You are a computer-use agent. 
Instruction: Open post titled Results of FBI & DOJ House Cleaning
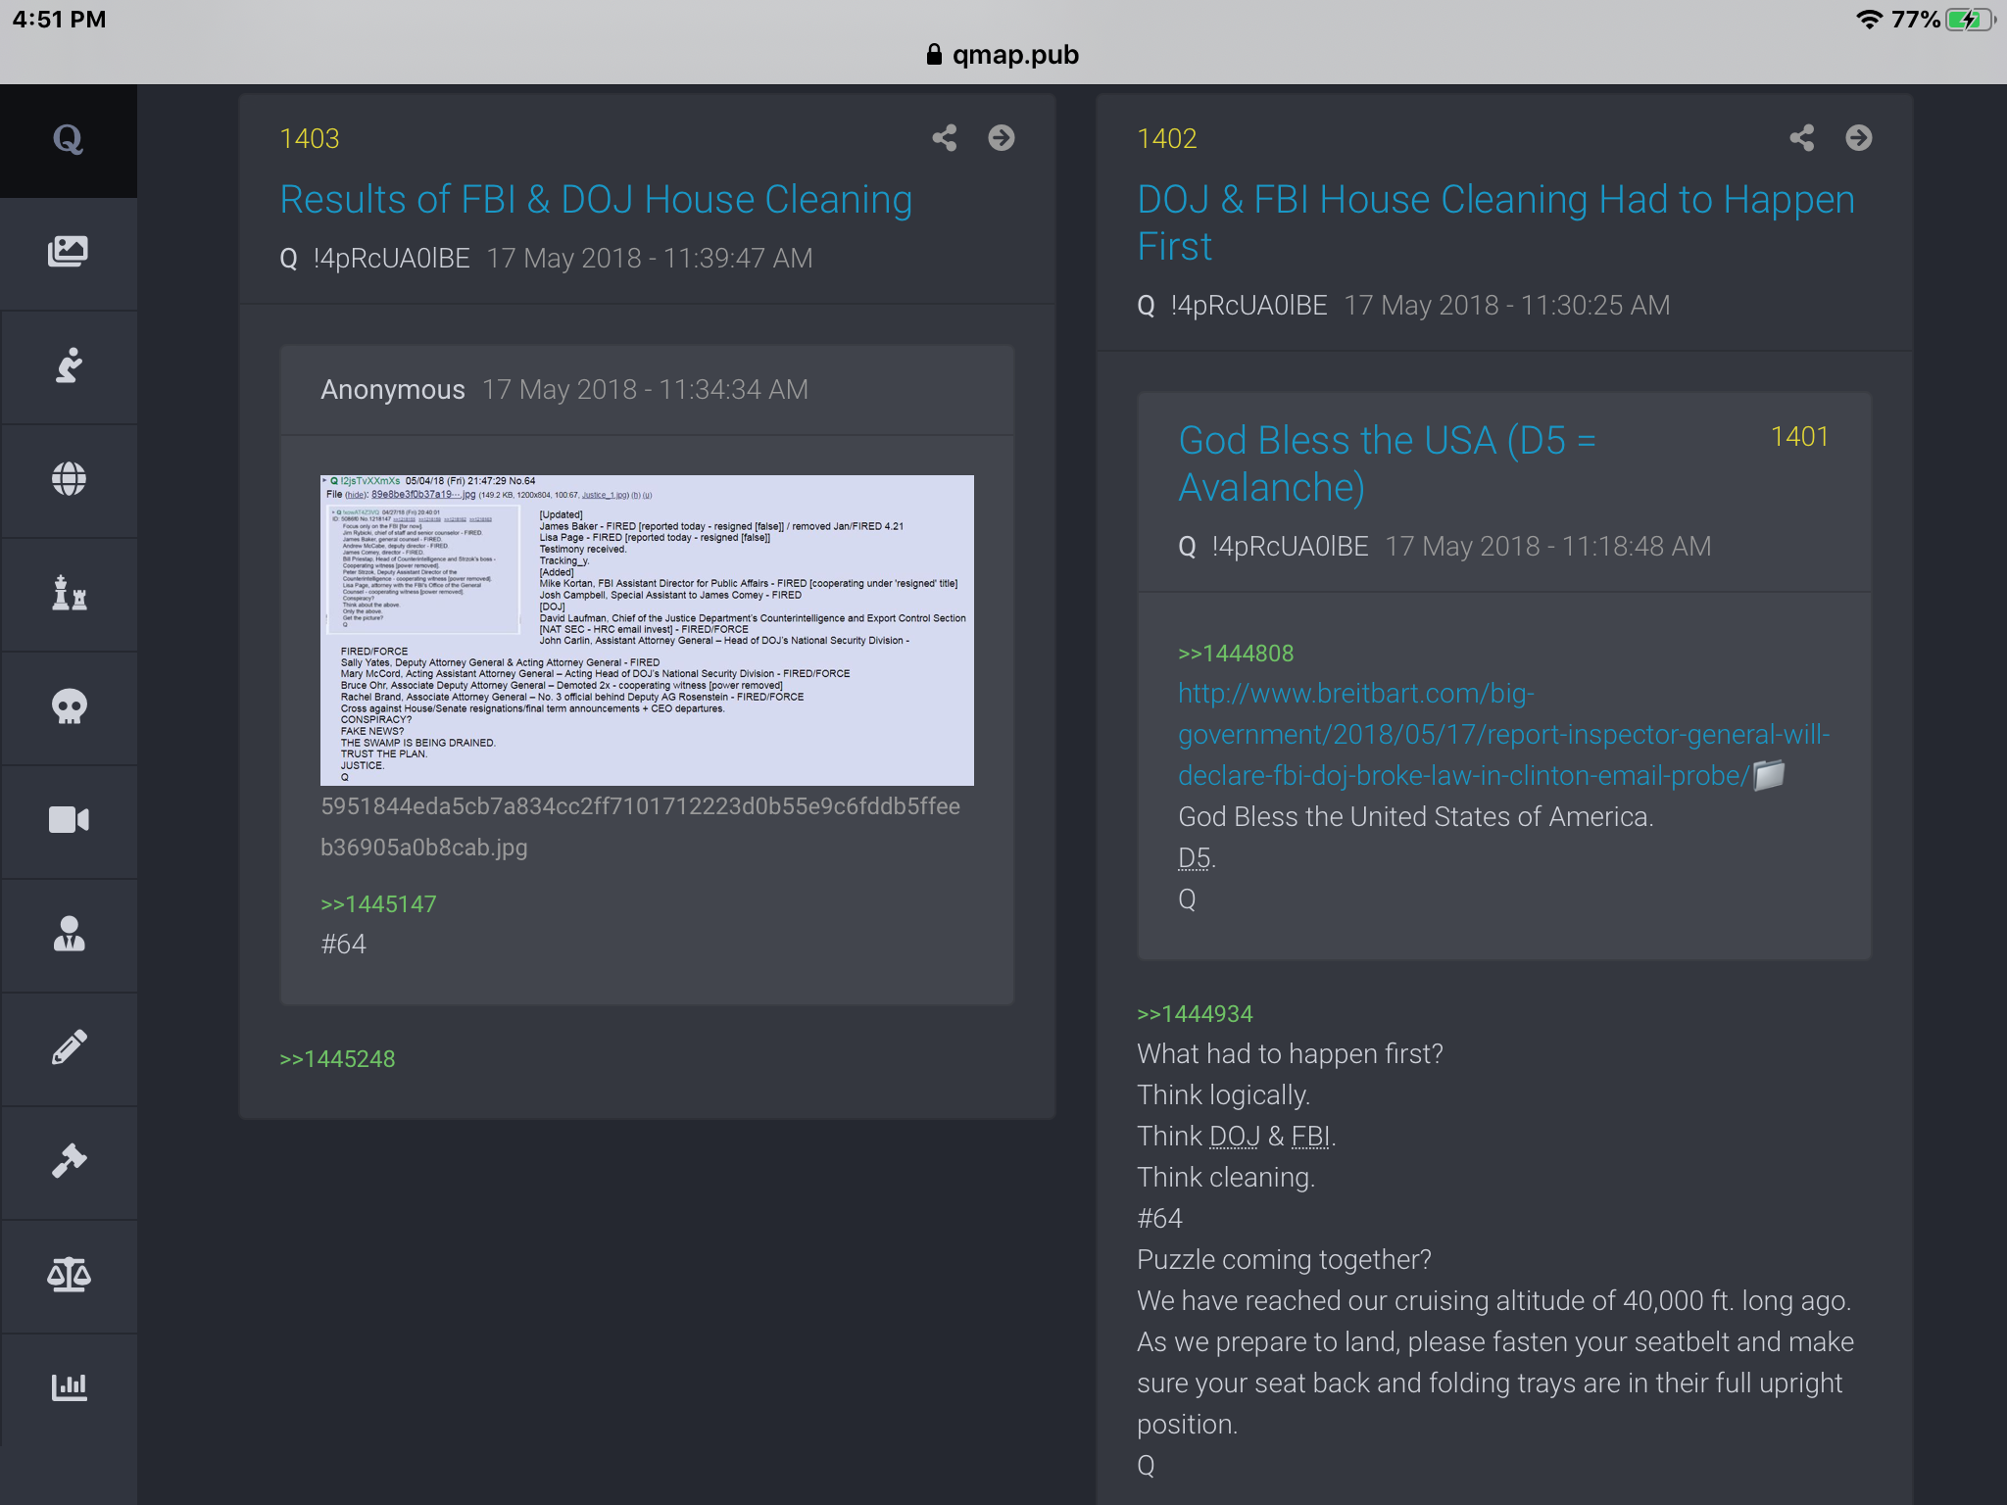(x=596, y=200)
